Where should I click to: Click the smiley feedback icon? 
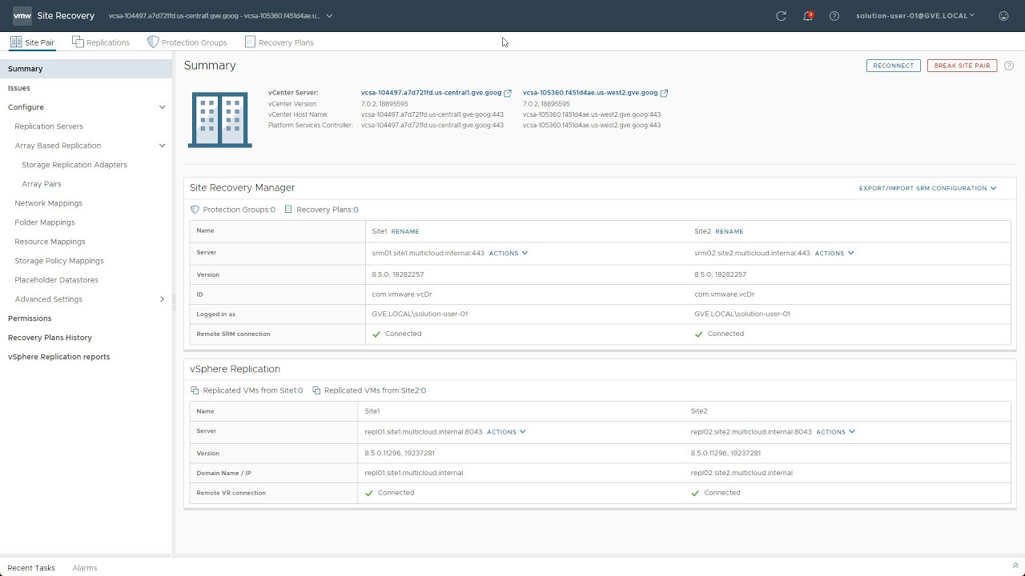[x=1003, y=16]
